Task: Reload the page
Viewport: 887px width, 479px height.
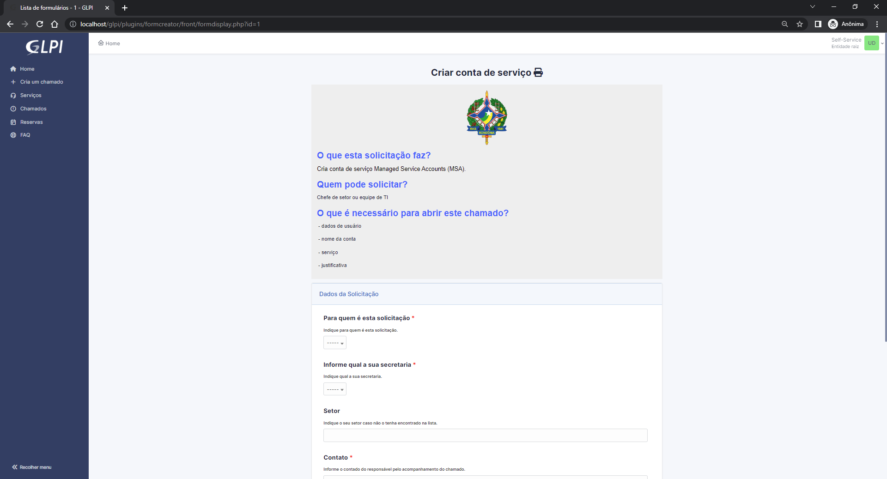Action: [x=39, y=24]
